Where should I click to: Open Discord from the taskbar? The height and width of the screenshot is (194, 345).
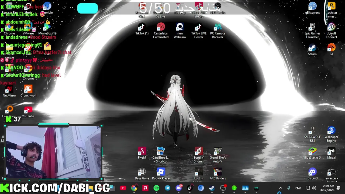179,188
